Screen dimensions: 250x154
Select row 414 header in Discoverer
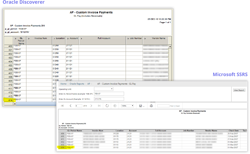[x=9, y=100]
